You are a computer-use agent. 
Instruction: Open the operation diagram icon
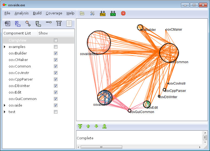(x=28, y=24)
